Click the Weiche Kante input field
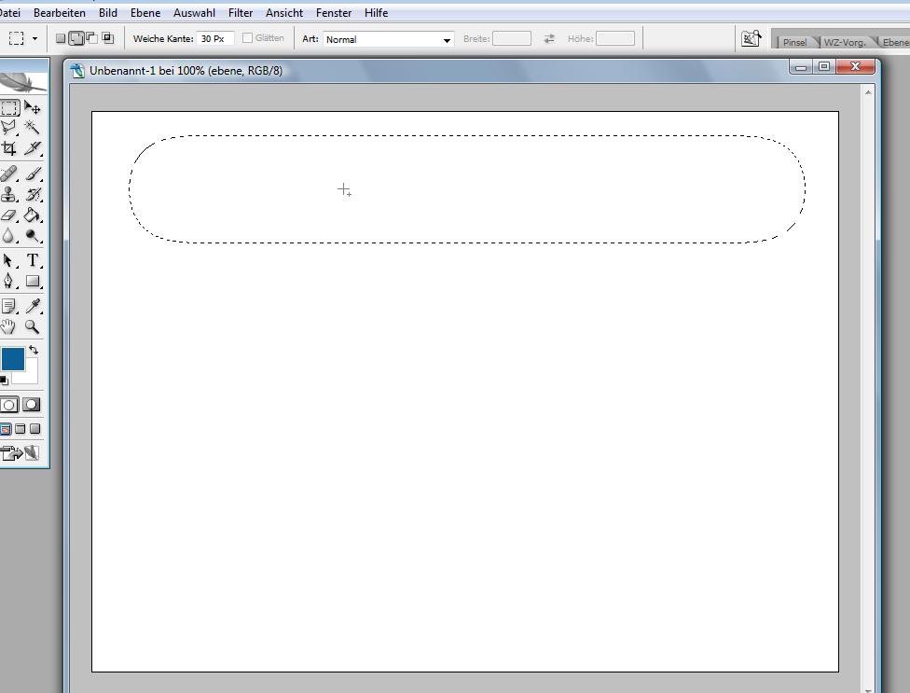The height and width of the screenshot is (693, 910). click(214, 38)
